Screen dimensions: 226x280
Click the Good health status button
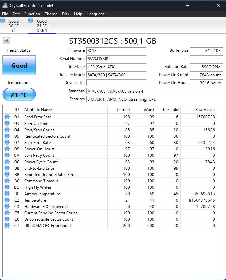click(x=19, y=65)
